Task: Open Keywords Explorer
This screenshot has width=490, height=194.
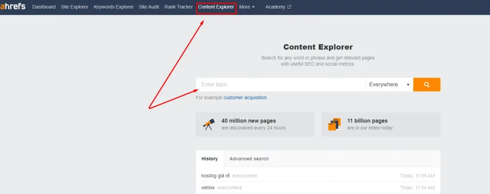Action: pos(113,7)
